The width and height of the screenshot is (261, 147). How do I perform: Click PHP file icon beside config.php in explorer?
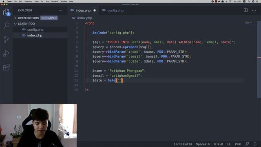tap(24, 29)
